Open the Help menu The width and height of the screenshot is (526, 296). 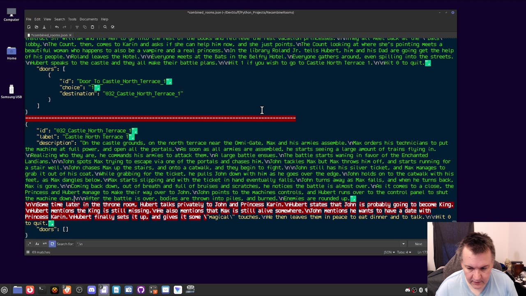pos(105,19)
